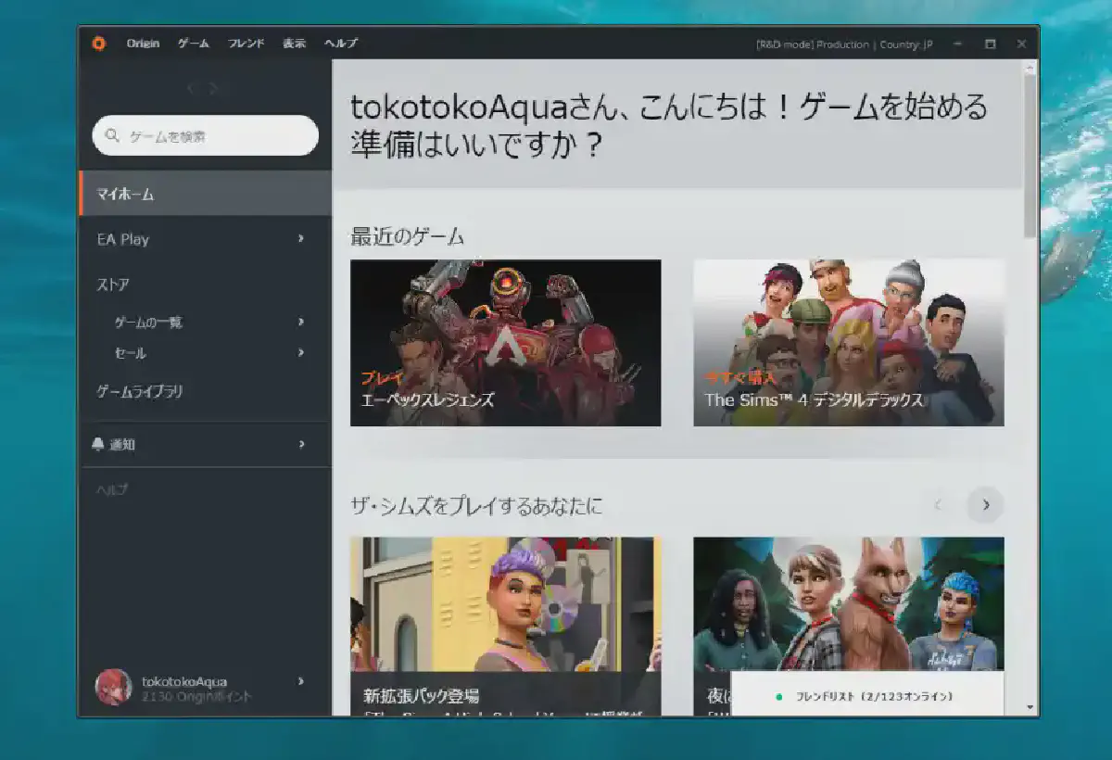Close the Origin window
This screenshot has width=1112, height=760.
click(x=1021, y=44)
